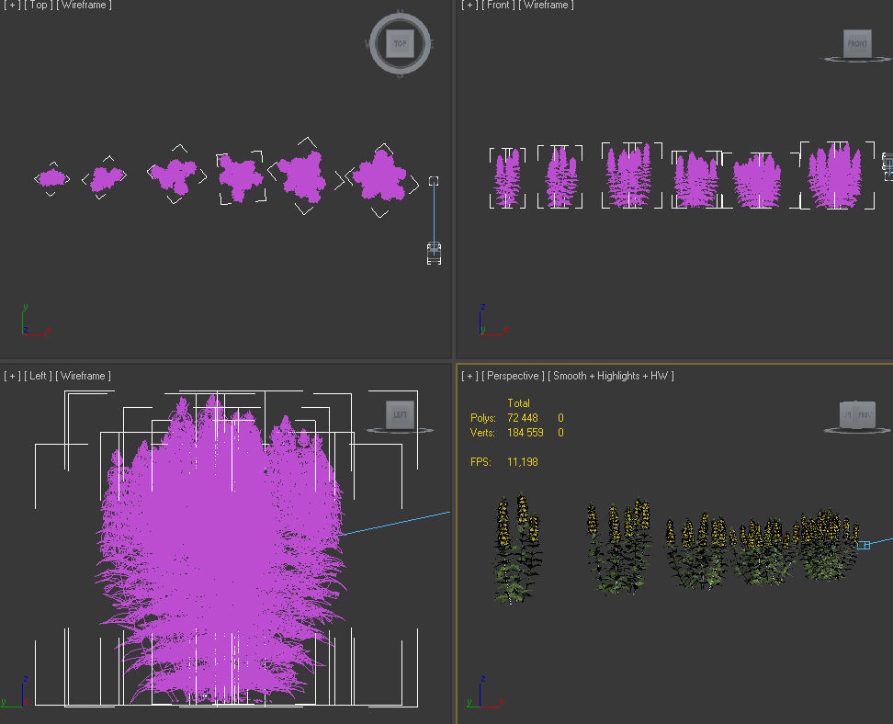Select the smallest plant footprint in the Top viewport
This screenshot has width=893, height=724.
click(51, 178)
